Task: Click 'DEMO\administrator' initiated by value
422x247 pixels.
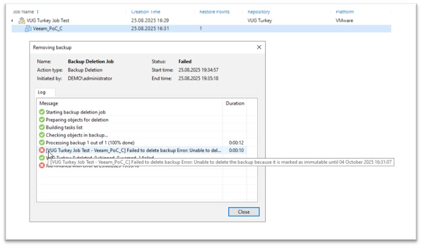Action: 90,78
